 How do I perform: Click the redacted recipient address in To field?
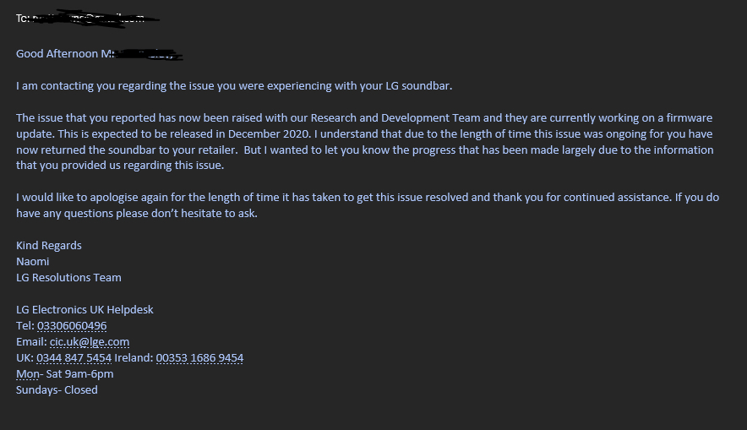(x=95, y=19)
